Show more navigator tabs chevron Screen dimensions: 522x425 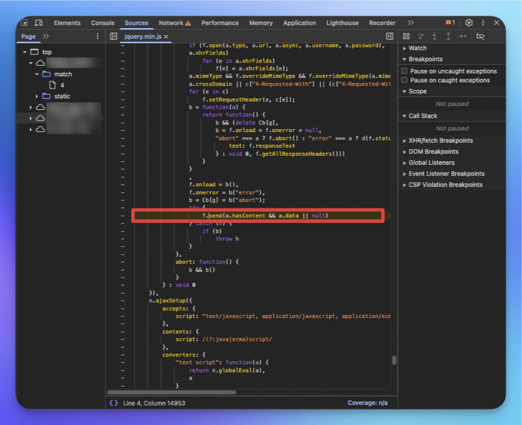tap(46, 36)
